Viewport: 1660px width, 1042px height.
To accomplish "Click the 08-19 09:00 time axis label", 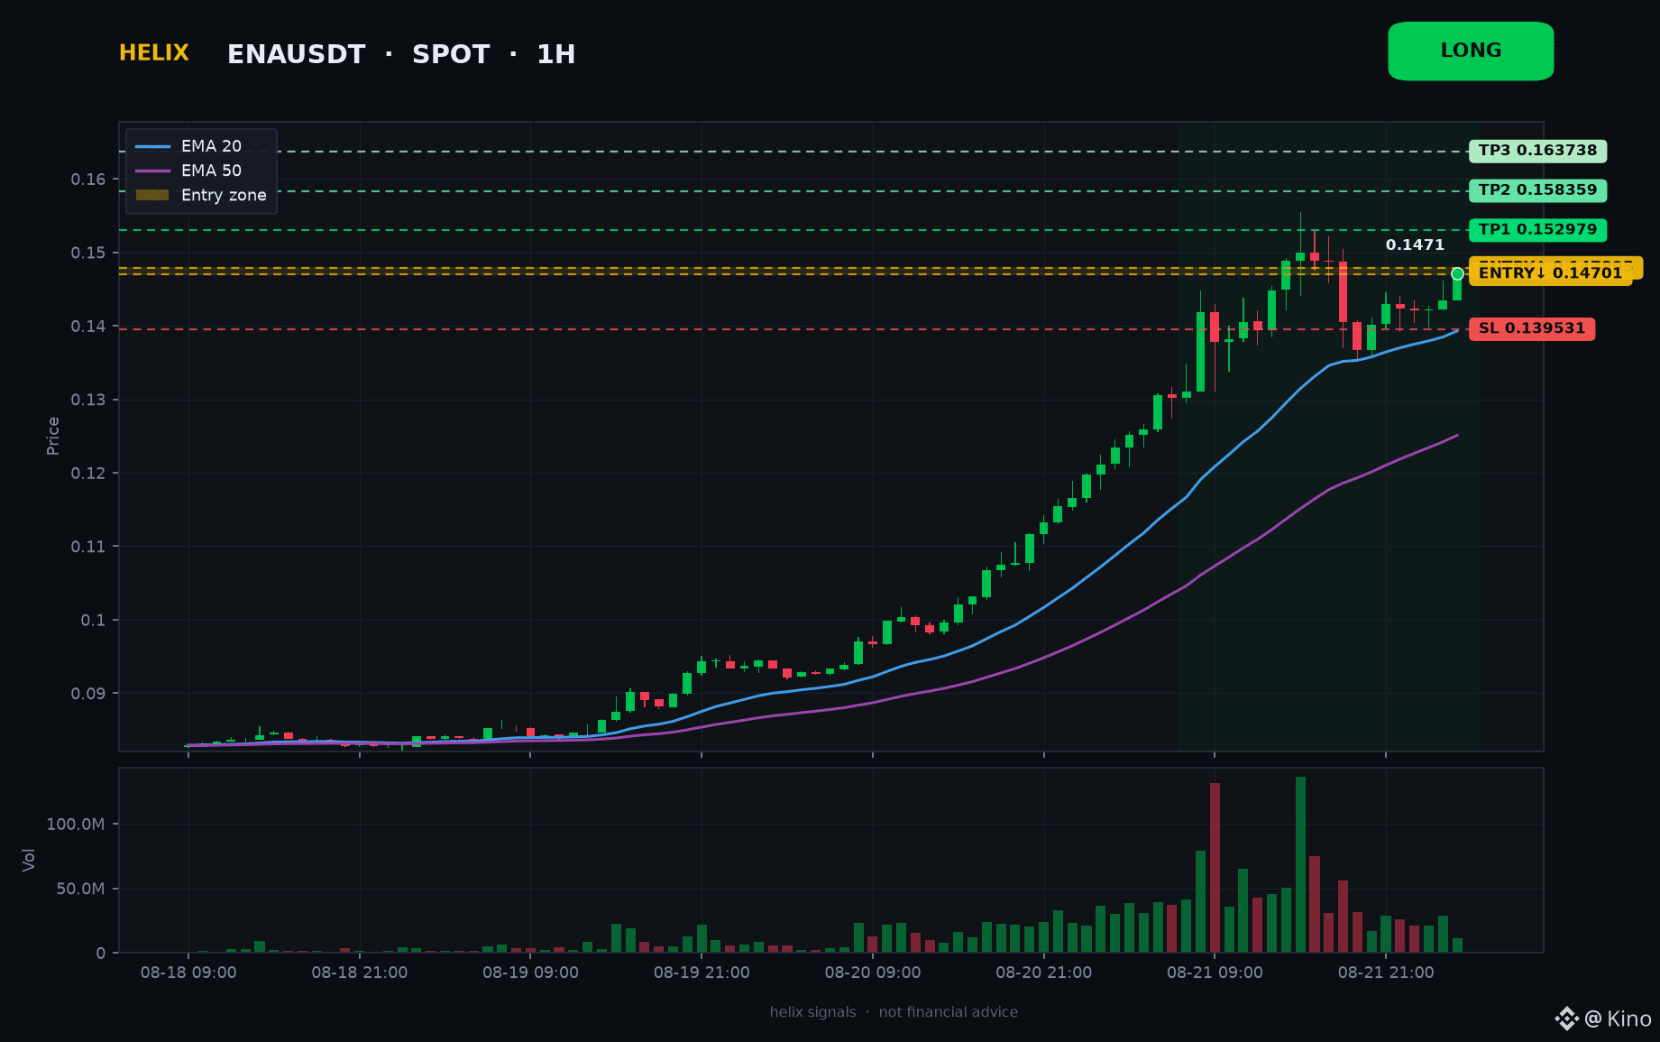I will click(530, 973).
